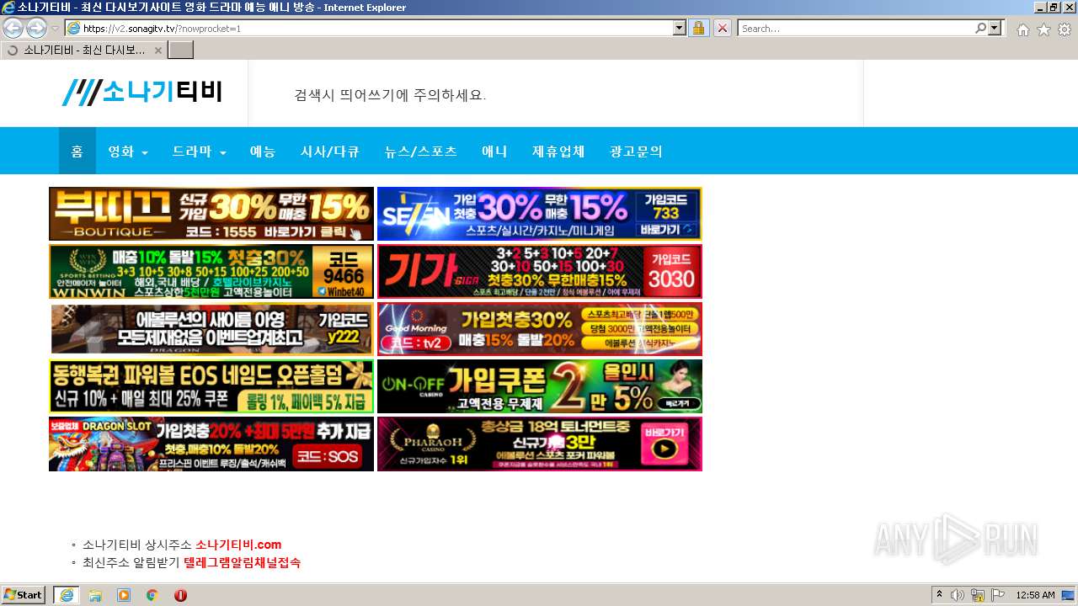
Task: Click the Good Morning tv2 banner
Action: (x=540, y=329)
